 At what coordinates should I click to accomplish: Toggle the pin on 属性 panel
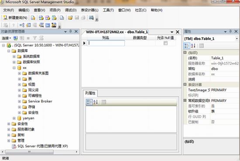pyautogui.click(x=230, y=31)
